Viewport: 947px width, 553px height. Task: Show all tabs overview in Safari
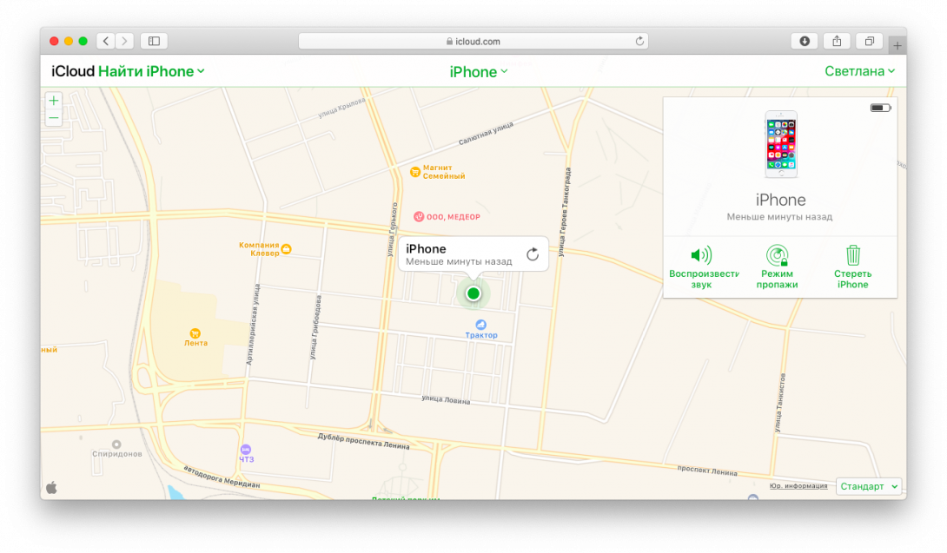tap(869, 41)
